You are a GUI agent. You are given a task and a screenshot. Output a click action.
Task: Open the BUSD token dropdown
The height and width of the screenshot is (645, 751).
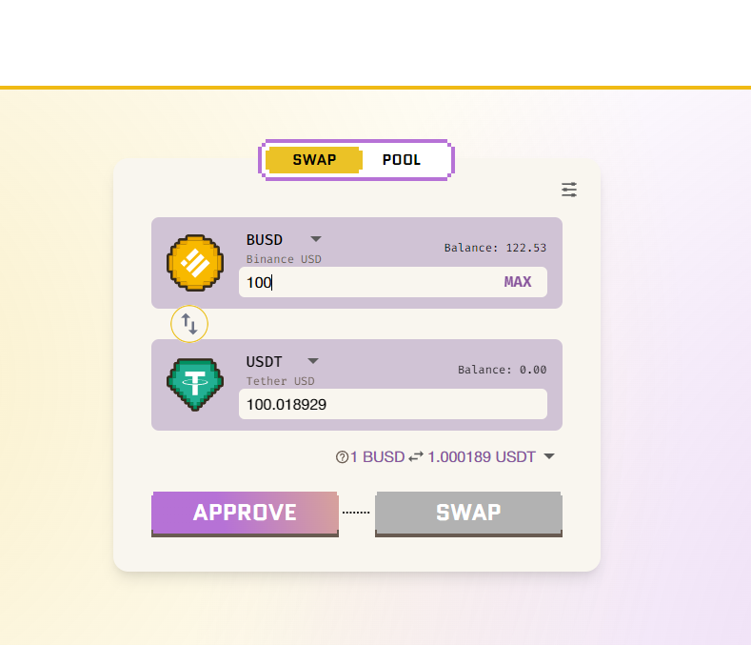point(316,239)
